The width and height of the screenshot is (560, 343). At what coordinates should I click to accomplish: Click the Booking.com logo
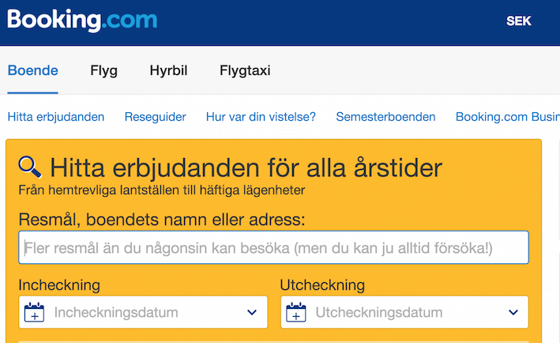click(x=82, y=20)
